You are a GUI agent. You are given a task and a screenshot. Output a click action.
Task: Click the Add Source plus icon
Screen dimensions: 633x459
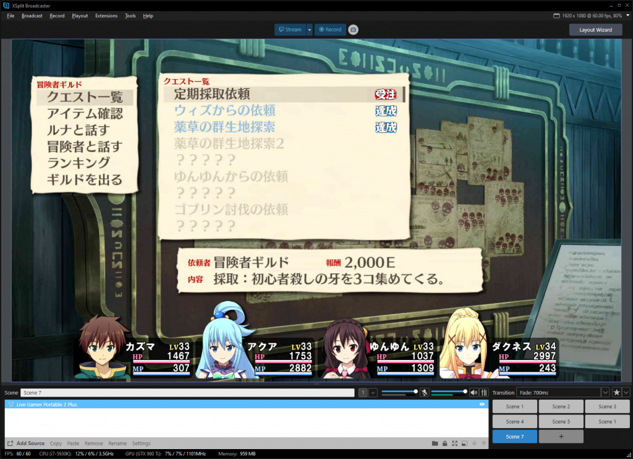coord(10,444)
